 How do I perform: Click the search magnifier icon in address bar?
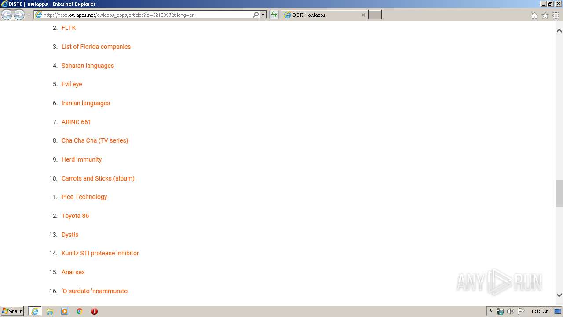pos(256,15)
